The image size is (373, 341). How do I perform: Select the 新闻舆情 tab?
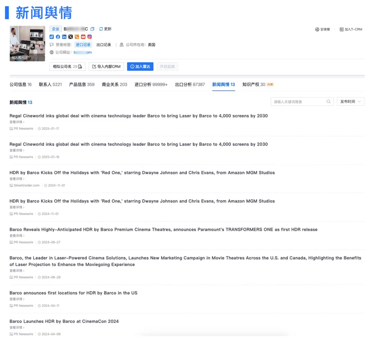click(x=223, y=85)
